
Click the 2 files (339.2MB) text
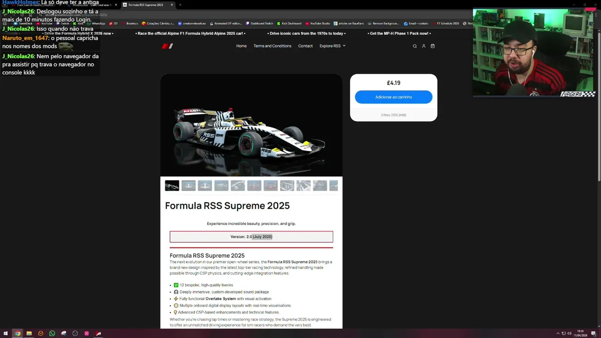[x=393, y=115]
